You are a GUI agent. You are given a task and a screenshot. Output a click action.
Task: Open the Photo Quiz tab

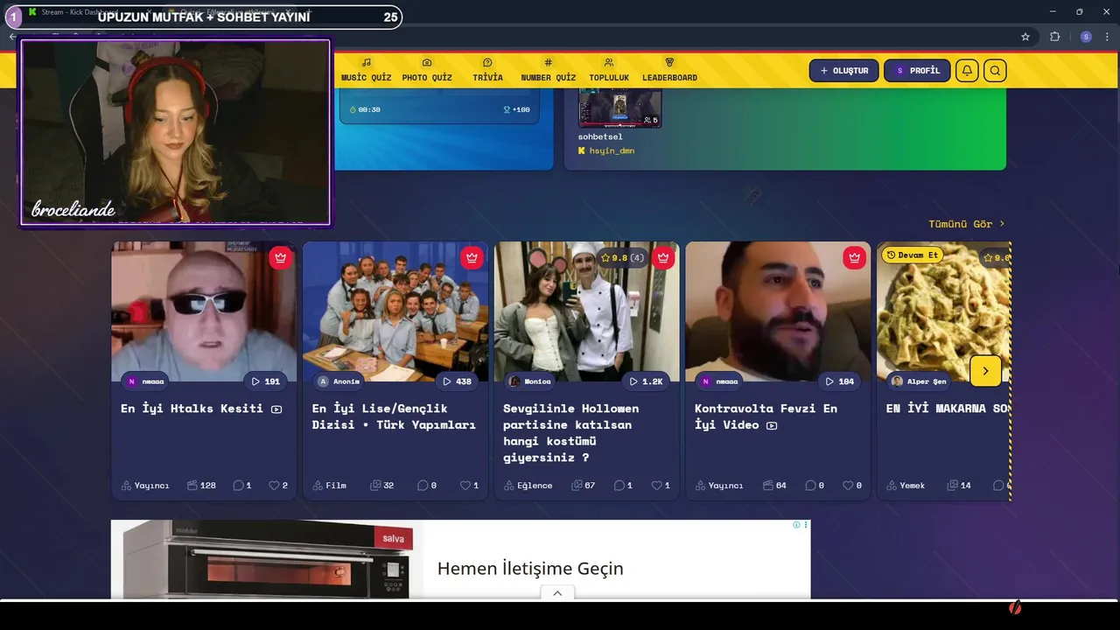click(x=427, y=71)
